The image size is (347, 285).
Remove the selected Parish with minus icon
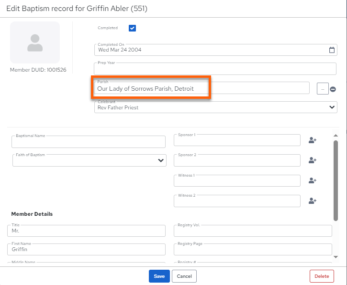pos(333,89)
